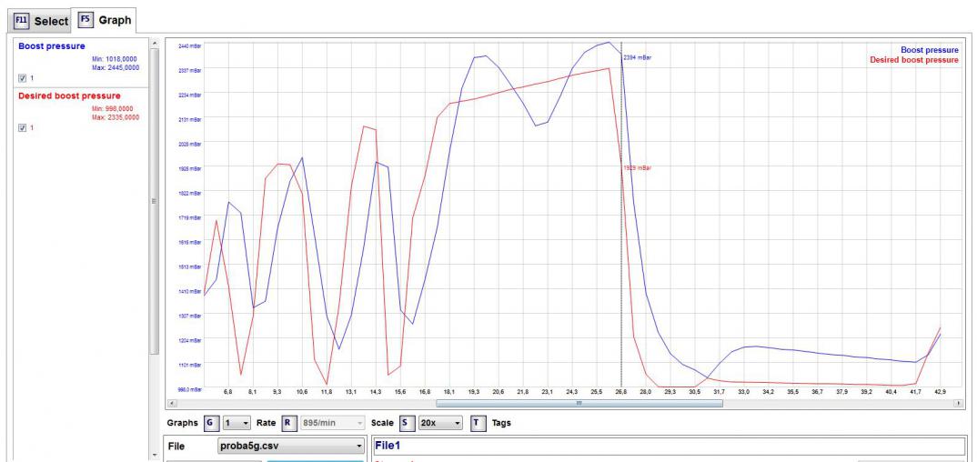Image resolution: width=977 pixels, height=462 pixels.
Task: Click the graph scrollbar right arrow
Action: [961, 404]
